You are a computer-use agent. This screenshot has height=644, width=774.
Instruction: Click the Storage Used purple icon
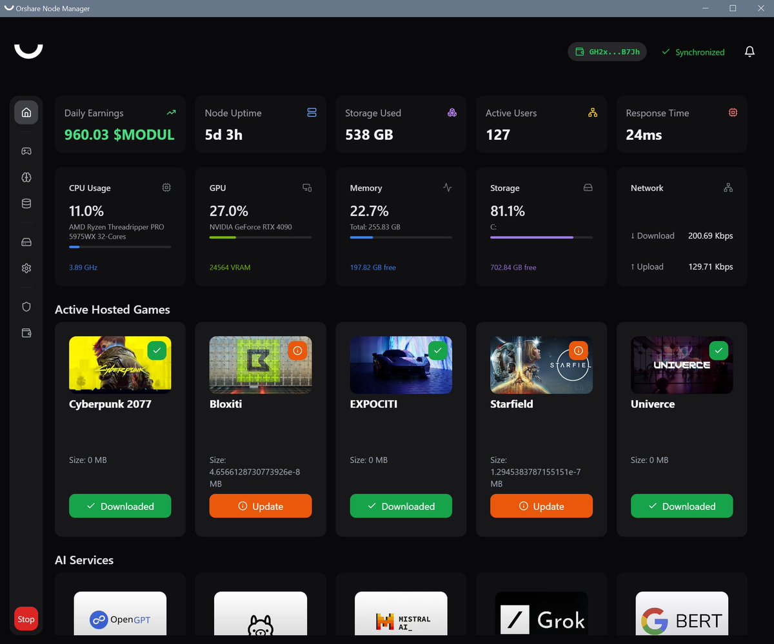point(452,112)
